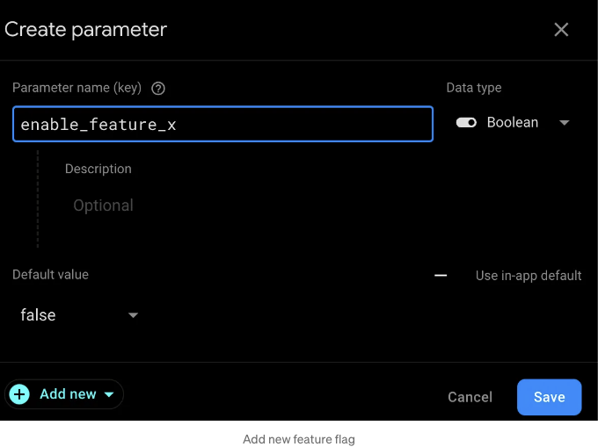
Task: Click the false default value text
Action: click(38, 315)
